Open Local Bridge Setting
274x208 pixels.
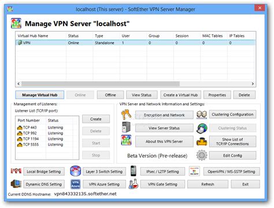tap(44, 172)
